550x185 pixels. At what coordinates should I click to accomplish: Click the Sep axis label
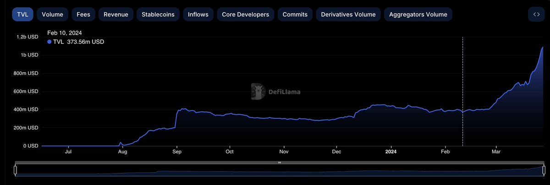point(177,152)
